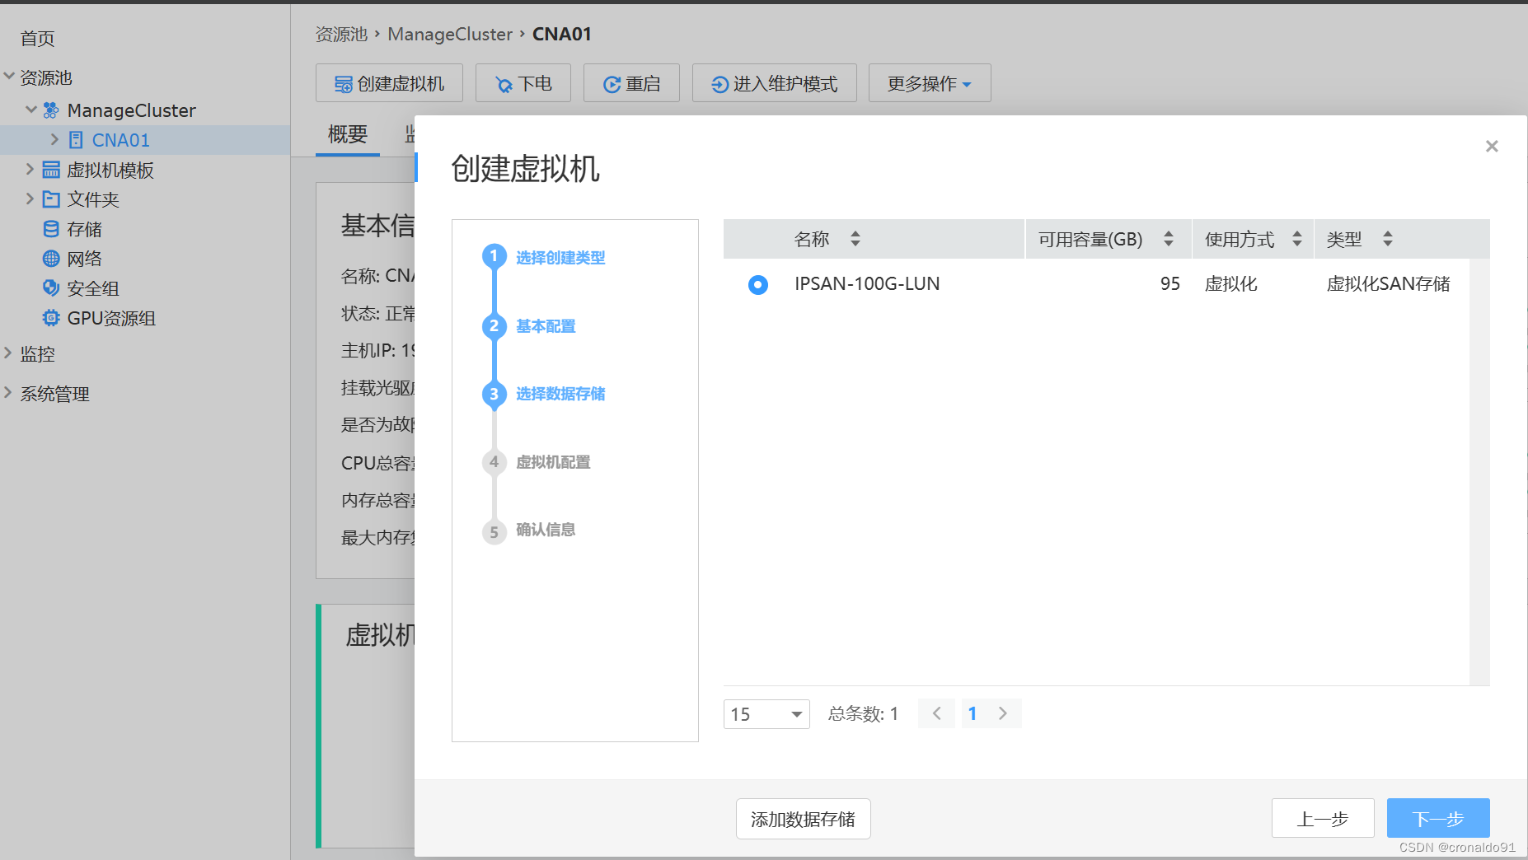Click the 下一步 button
This screenshot has height=860, width=1528.
1438,818
